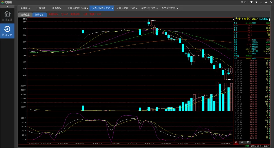Open the 协议交易 yen sidebar icon

(x=7, y=31)
